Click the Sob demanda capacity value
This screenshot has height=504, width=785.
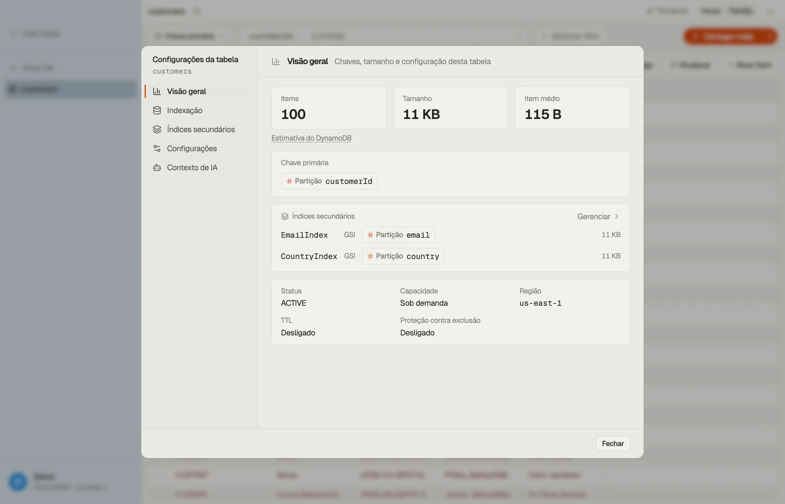click(424, 303)
